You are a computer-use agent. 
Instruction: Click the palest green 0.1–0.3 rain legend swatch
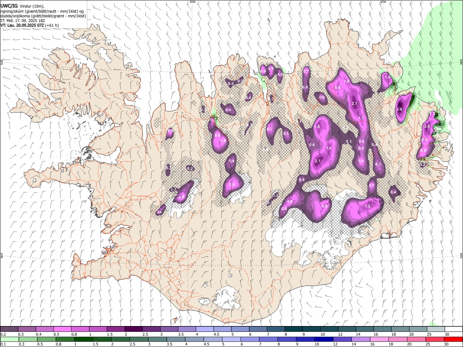10,339
